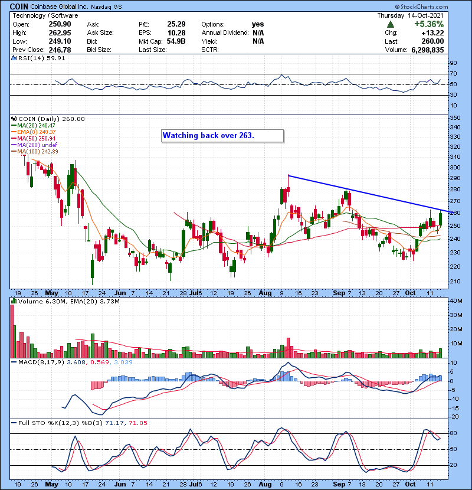The width and height of the screenshot is (472, 490).
Task: Click the 210 price level on right axis
Action: (x=455, y=281)
